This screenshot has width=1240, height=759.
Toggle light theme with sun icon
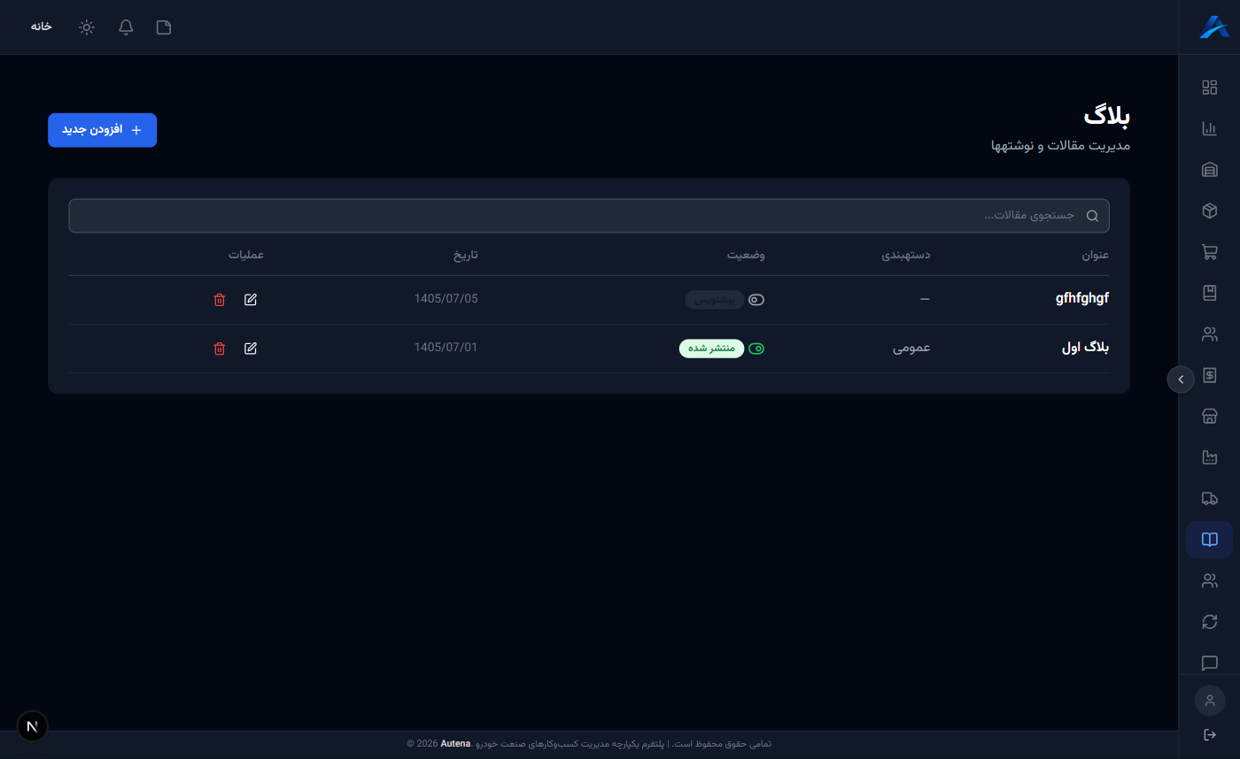(x=87, y=27)
